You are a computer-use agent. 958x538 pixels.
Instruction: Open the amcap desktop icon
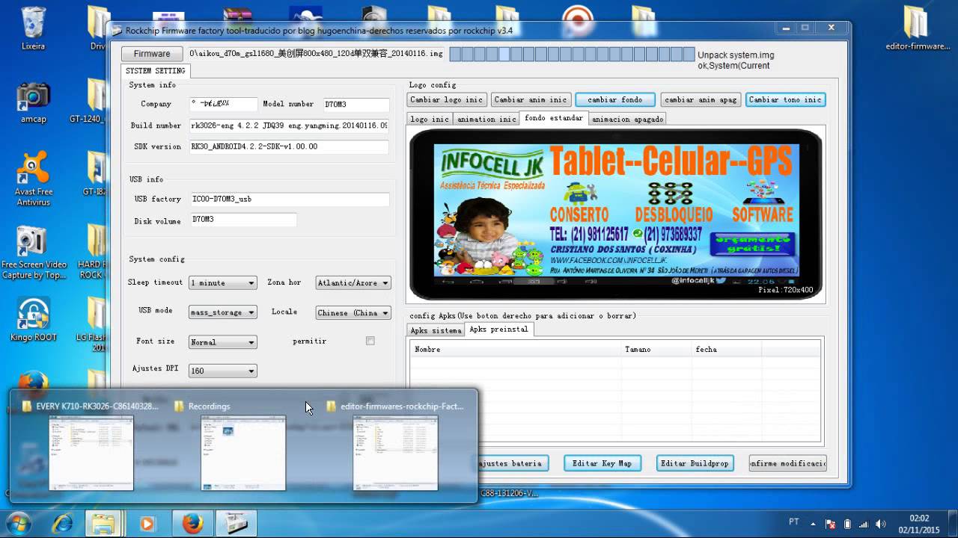click(33, 103)
